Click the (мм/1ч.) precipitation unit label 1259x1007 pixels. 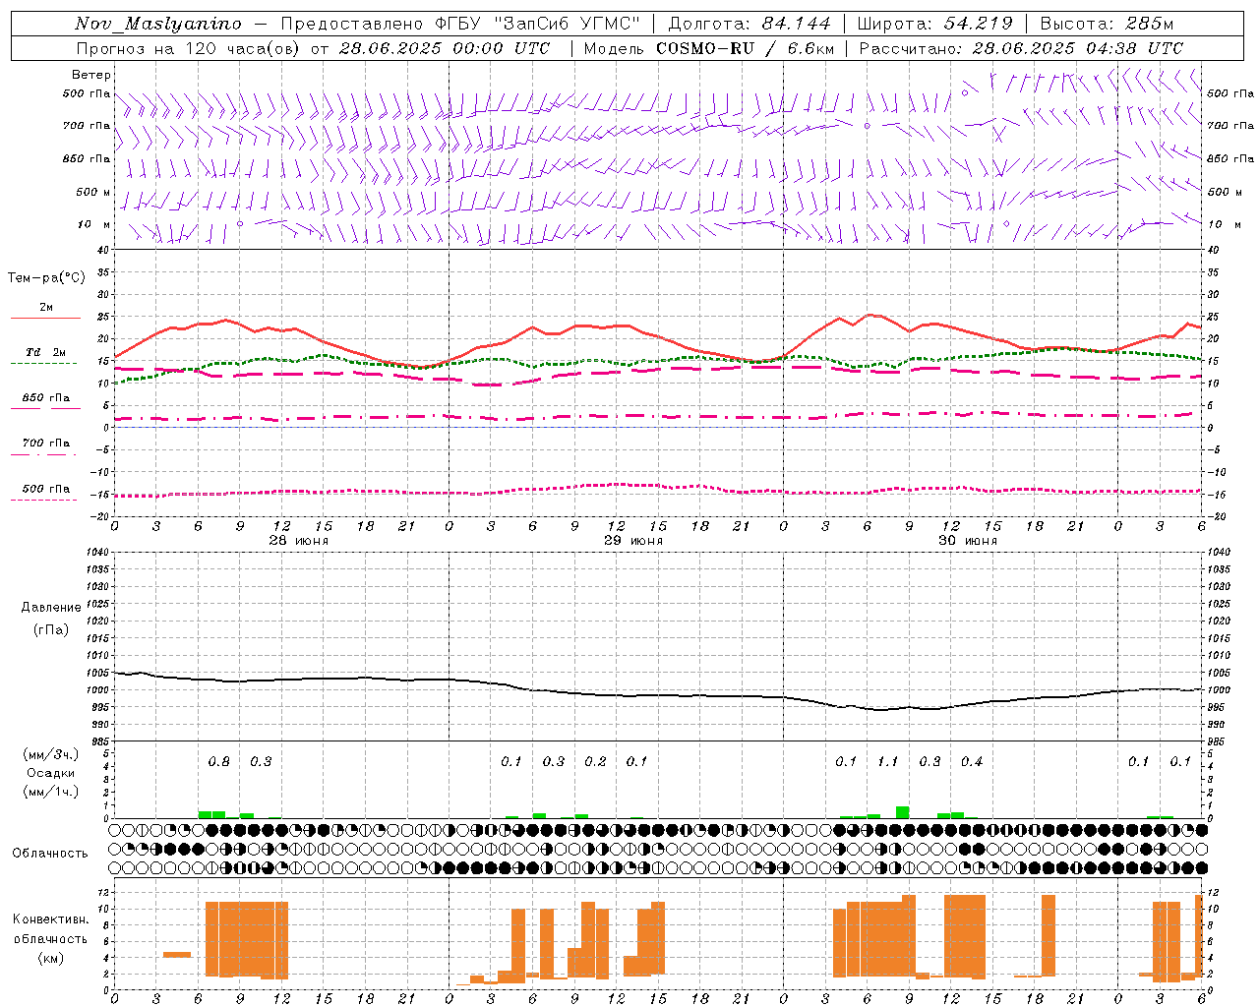pos(51,792)
